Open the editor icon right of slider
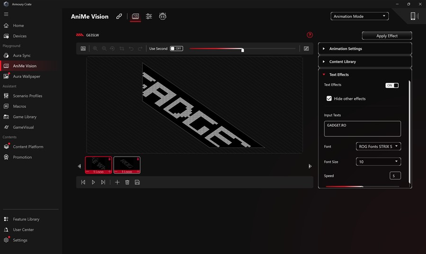 [x=306, y=49]
